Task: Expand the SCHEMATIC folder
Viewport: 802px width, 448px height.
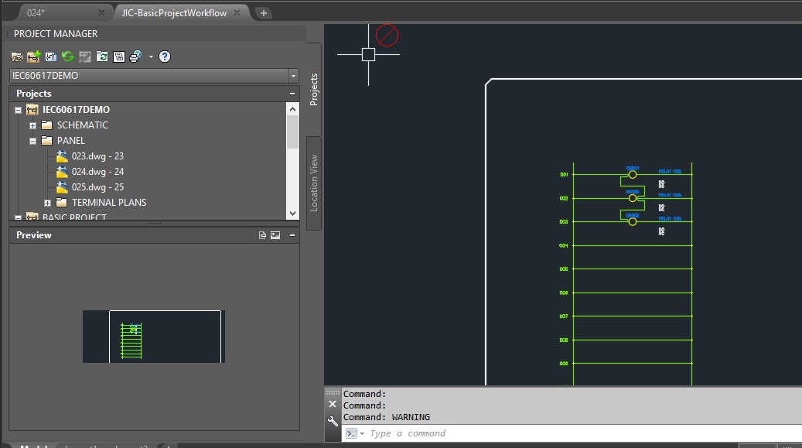Action: click(32, 125)
